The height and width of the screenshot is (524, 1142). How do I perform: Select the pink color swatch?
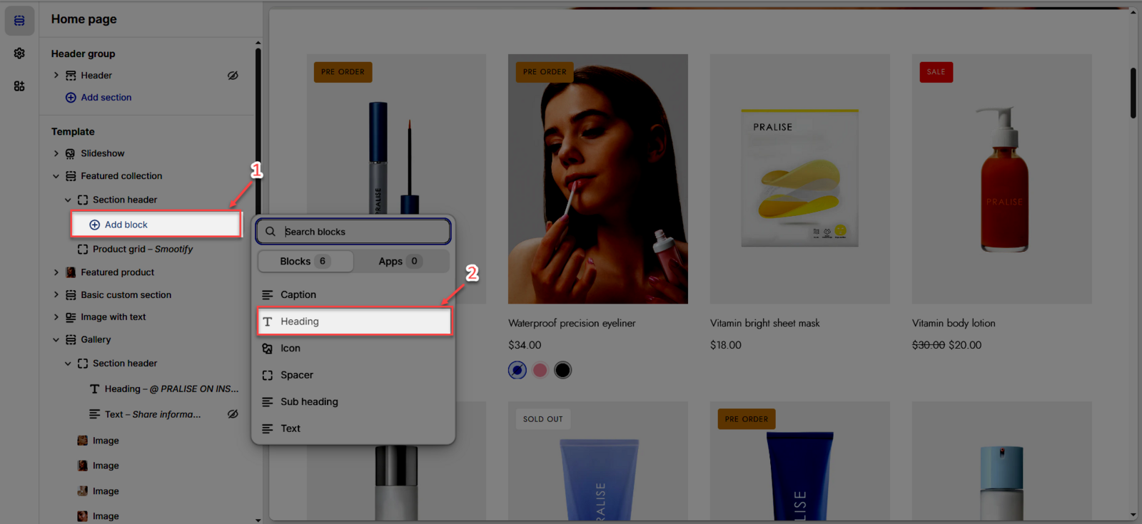(x=540, y=370)
